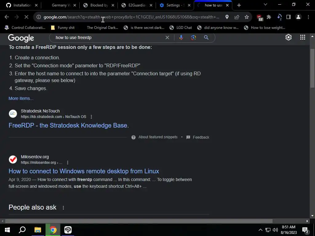Open People also ask options menu
315x236 pixels.
point(63,208)
